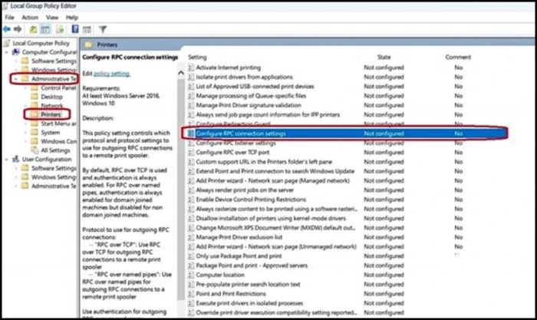
Task: Click the Filter funnel icon
Action: point(102,29)
